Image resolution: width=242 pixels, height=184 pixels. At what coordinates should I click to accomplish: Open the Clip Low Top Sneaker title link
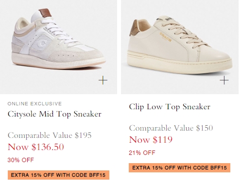pyautogui.click(x=170, y=107)
